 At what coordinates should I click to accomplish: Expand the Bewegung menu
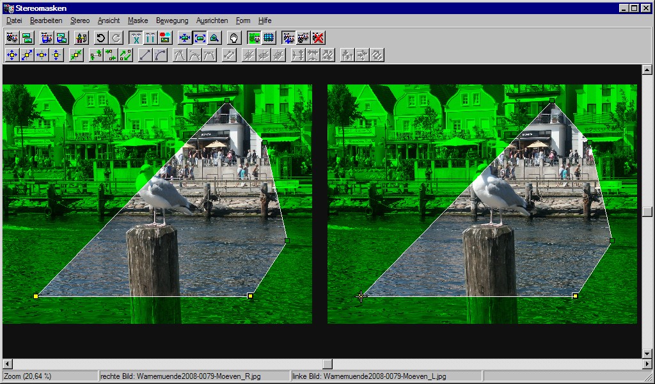pos(172,20)
